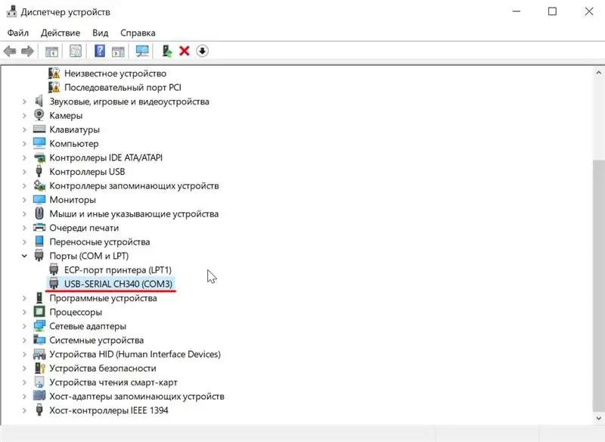This screenshot has height=442, width=605.
Task: Click the vertical scrollbar thumb
Action: [x=598, y=285]
